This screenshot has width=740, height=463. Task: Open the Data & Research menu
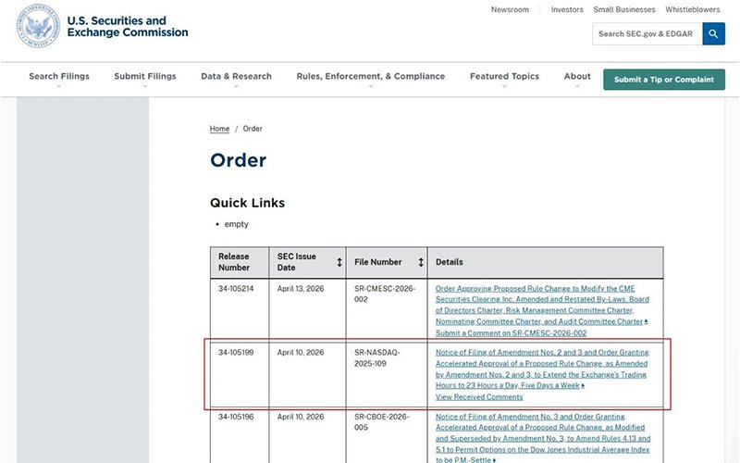point(236,76)
